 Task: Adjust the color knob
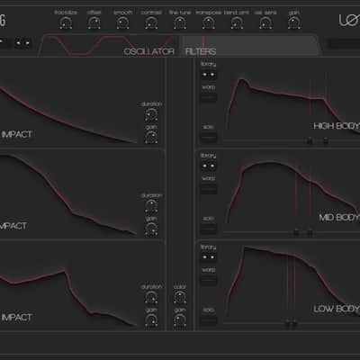coord(180,297)
